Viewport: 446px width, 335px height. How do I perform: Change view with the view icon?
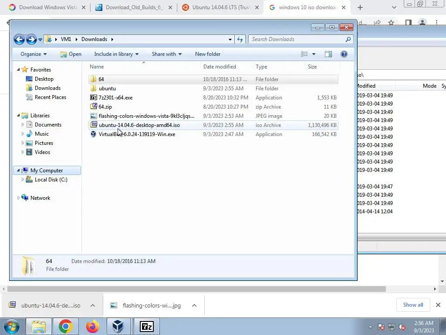304,54
